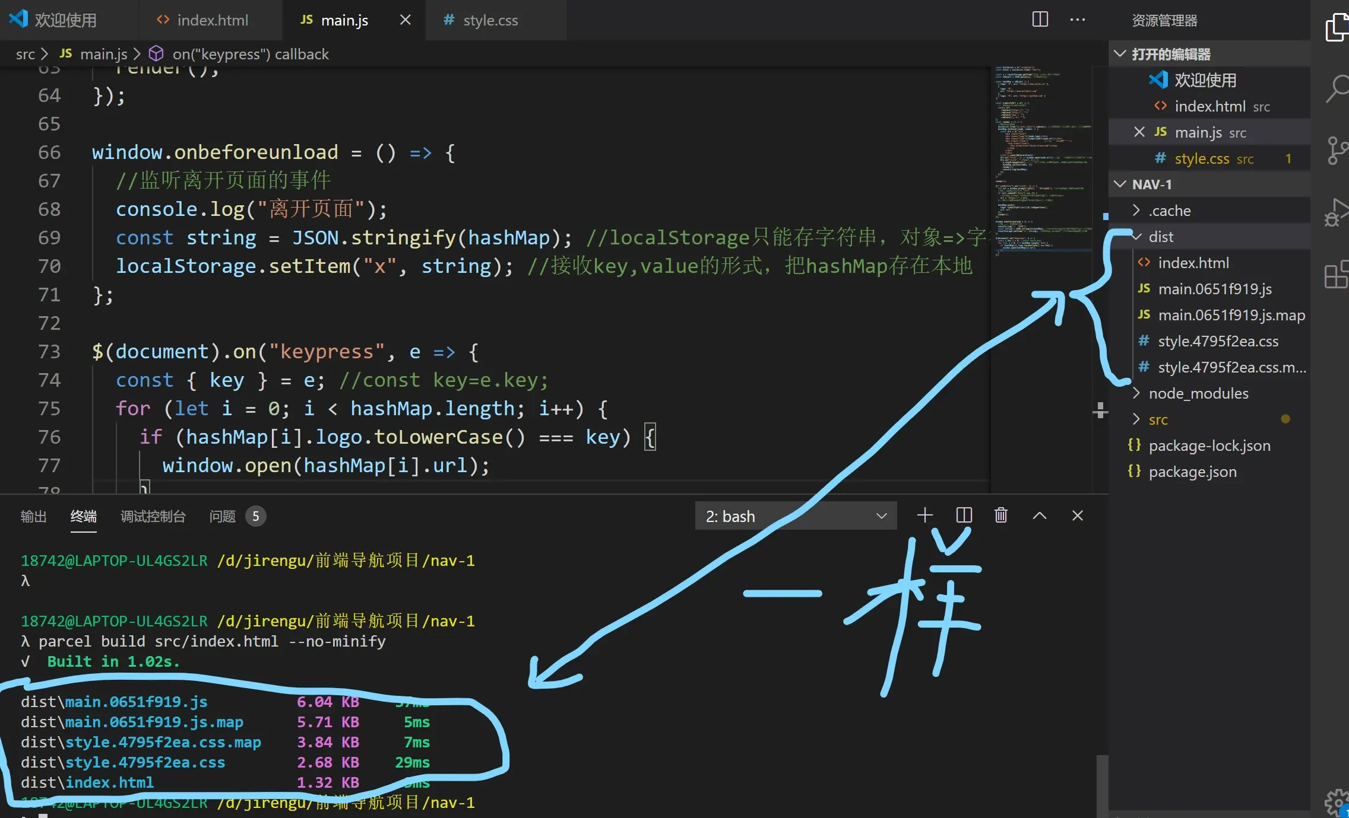The width and height of the screenshot is (1349, 818).
Task: Open the Search view in activity bar
Action: click(x=1336, y=89)
